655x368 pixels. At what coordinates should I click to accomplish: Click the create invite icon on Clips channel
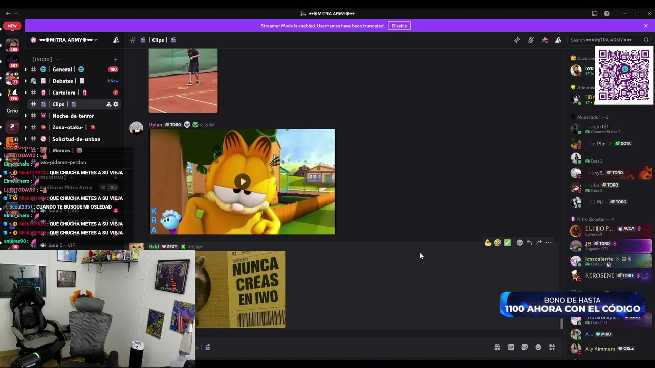[108, 104]
